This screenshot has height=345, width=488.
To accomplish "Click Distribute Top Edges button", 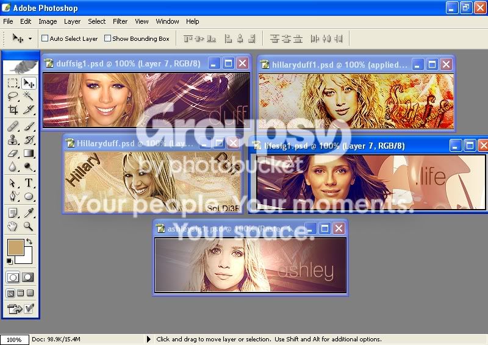I will pyautogui.click(x=274, y=38).
